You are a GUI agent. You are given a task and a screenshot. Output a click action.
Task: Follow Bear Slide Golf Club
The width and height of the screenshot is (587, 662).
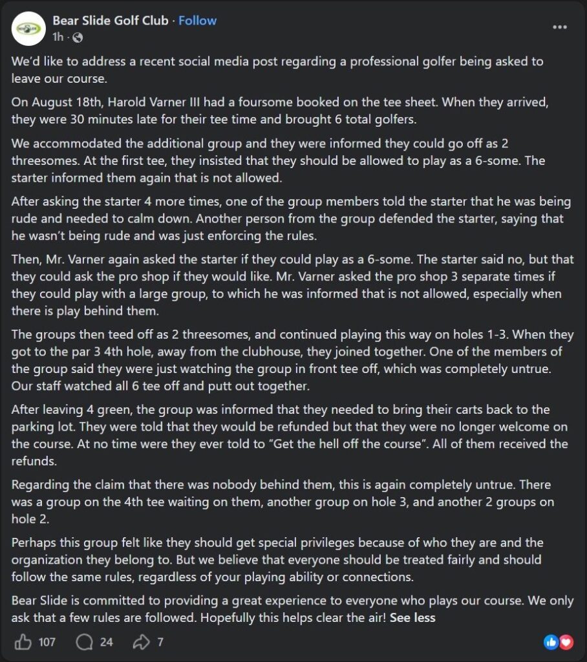point(197,20)
